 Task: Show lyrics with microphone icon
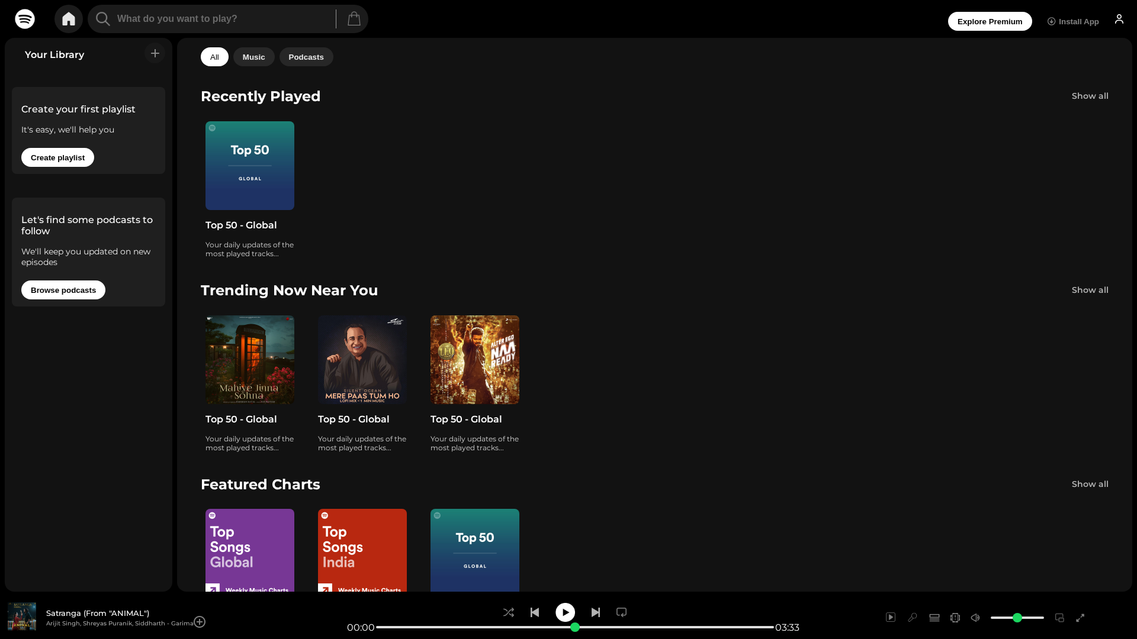913,618
